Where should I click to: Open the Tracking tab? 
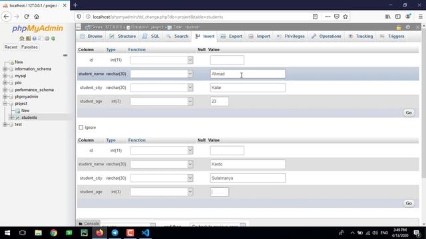click(361, 36)
